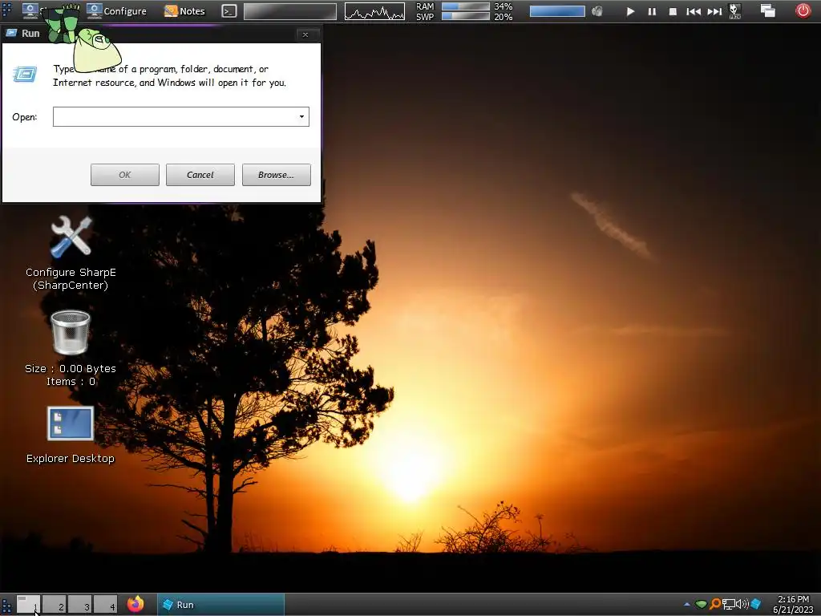
Task: Open the Configure shortcut in top bar
Action: coord(116,11)
